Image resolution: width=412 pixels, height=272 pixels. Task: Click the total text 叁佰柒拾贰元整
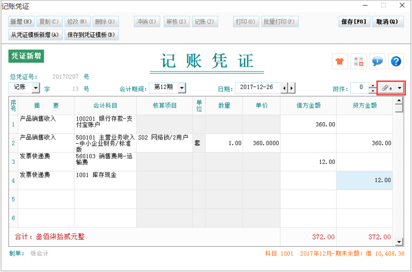(60, 237)
